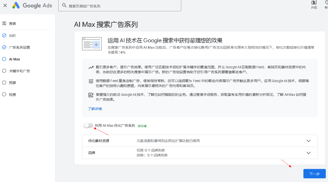The image size is (328, 182).
Task: Click the tune sliders icon beside 使用数据 Feed
Action: 91,81
